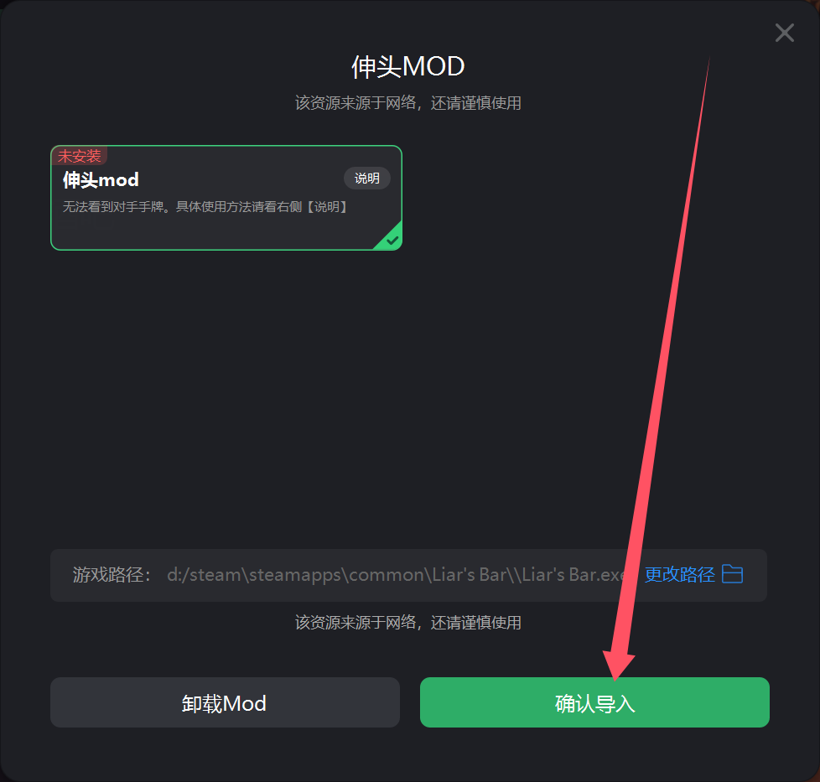820x782 pixels.
Task: Click the 更改路径 link
Action: (679, 574)
